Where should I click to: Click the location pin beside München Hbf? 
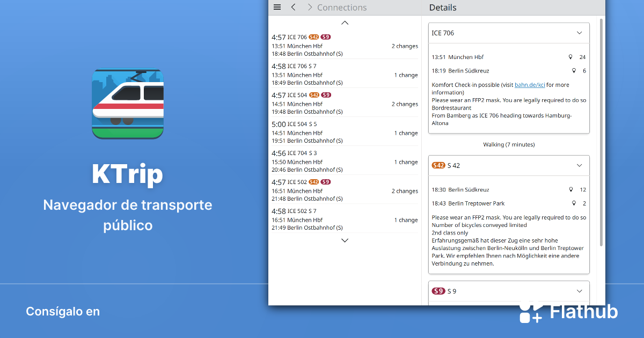pyautogui.click(x=570, y=56)
